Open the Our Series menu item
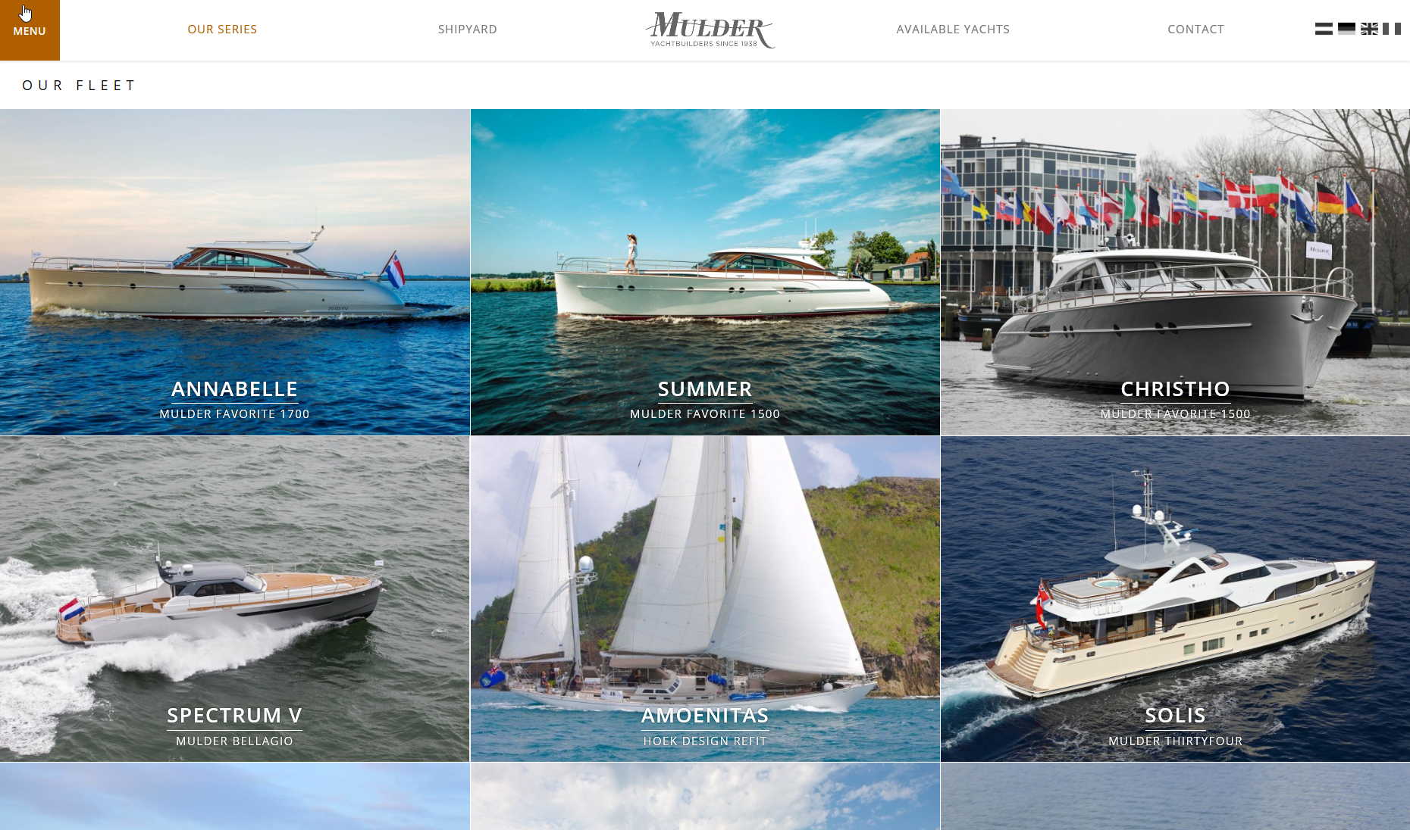Screen dimensions: 1410x830 222,30
